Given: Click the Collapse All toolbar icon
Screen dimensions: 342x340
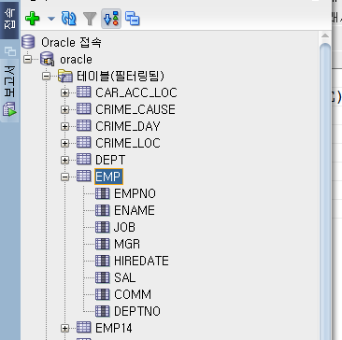Looking at the screenshot, I should tap(133, 19).
